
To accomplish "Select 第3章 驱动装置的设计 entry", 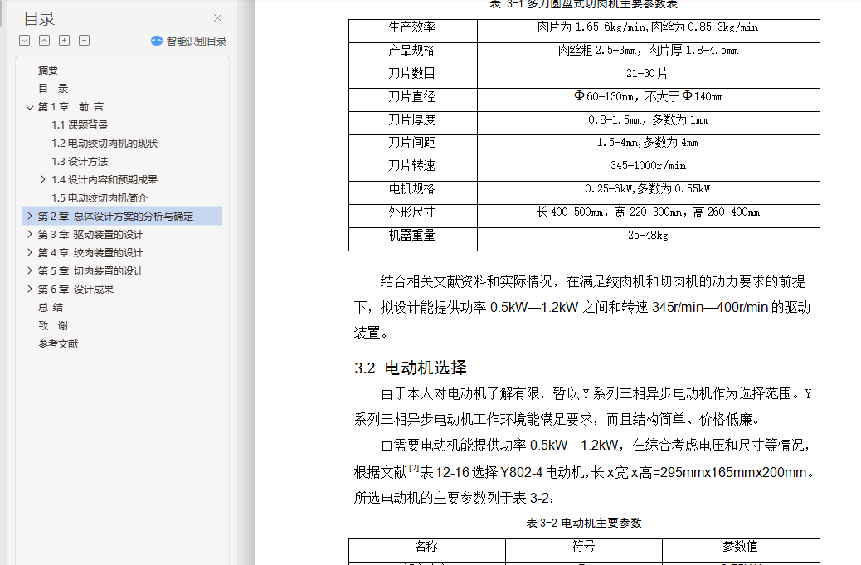I will tap(90, 235).
